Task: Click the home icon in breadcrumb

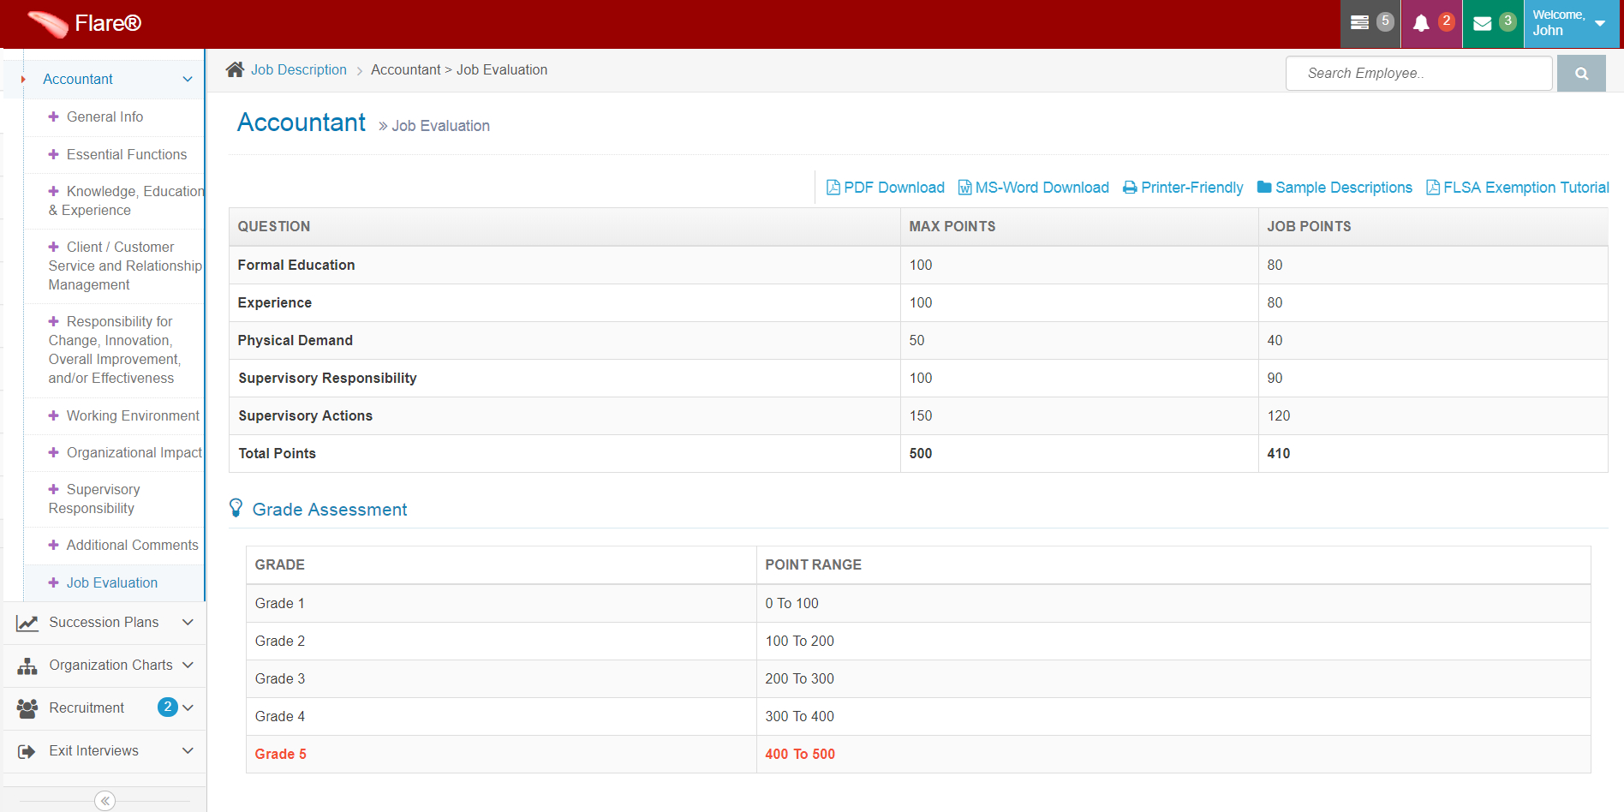Action: [235, 69]
